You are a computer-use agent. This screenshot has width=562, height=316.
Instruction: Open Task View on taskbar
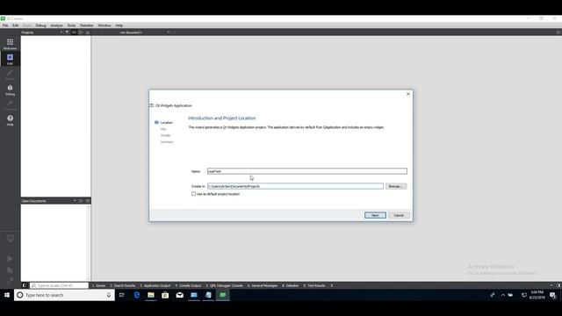[122, 295]
